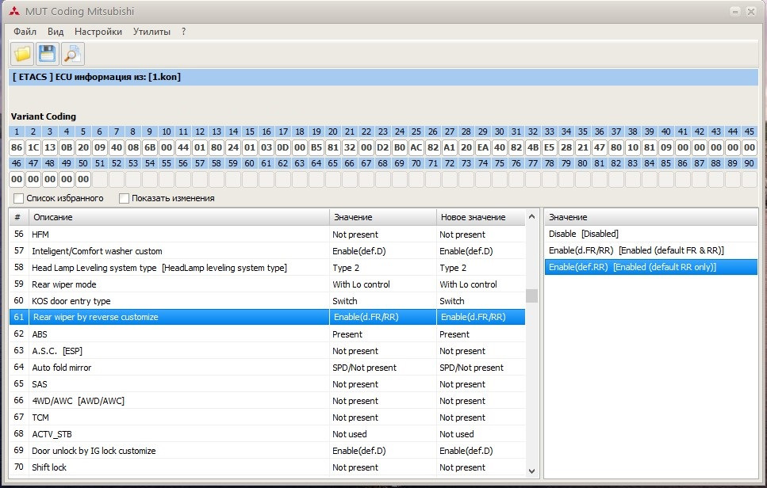Open the Файл menu
The height and width of the screenshot is (488, 767).
25,32
